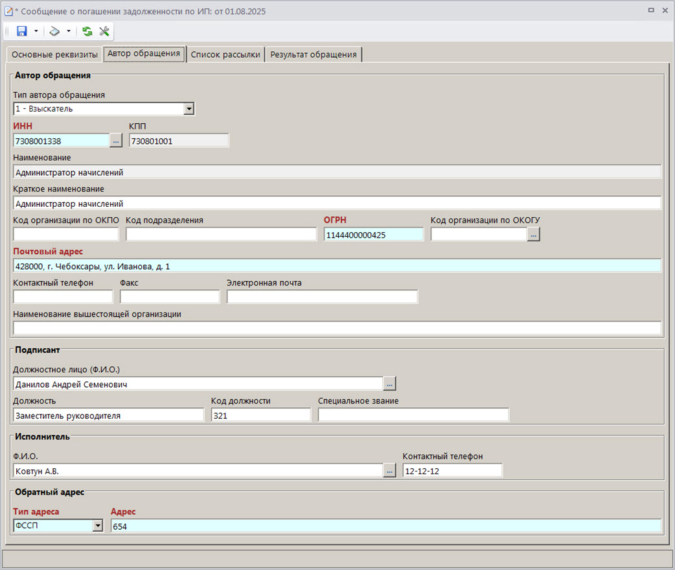675x570 pixels.
Task: Open the wrench-and-screwdriver settings tool
Action: pos(104,31)
